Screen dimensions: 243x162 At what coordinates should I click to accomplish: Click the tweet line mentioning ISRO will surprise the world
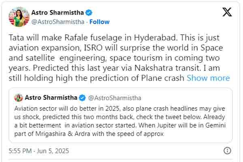pyautogui.click(x=116, y=48)
